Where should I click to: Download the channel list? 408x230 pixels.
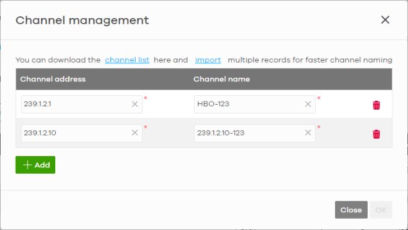pos(127,60)
